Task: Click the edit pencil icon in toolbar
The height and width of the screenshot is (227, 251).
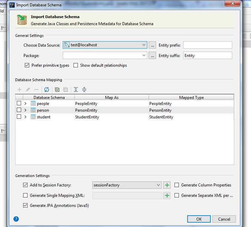Action: coord(28,90)
